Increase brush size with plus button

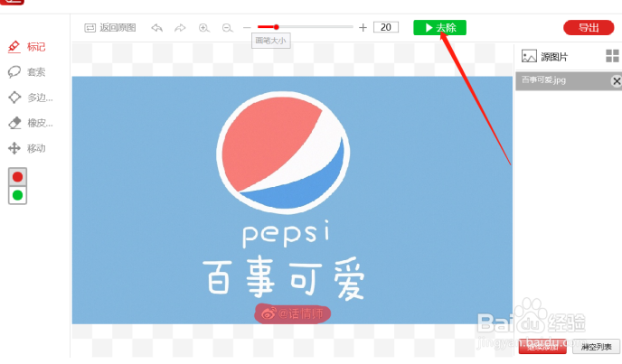(363, 27)
